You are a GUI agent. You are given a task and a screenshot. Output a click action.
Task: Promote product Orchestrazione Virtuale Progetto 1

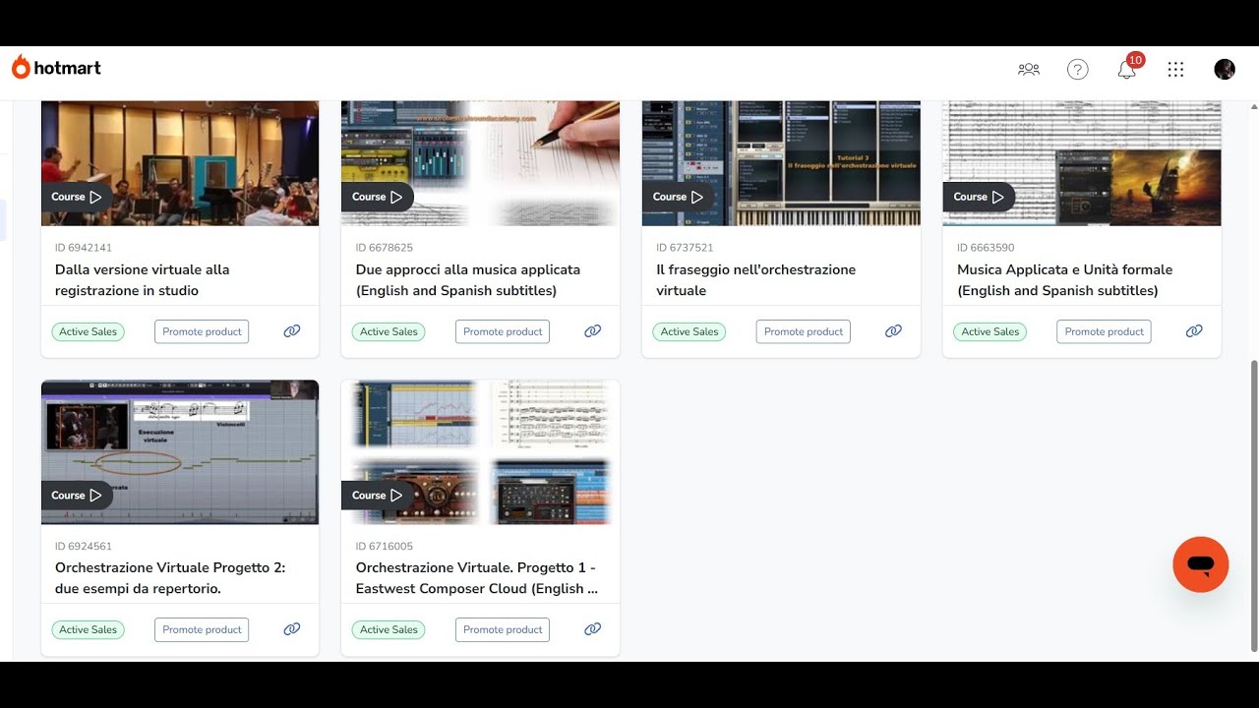pos(503,629)
